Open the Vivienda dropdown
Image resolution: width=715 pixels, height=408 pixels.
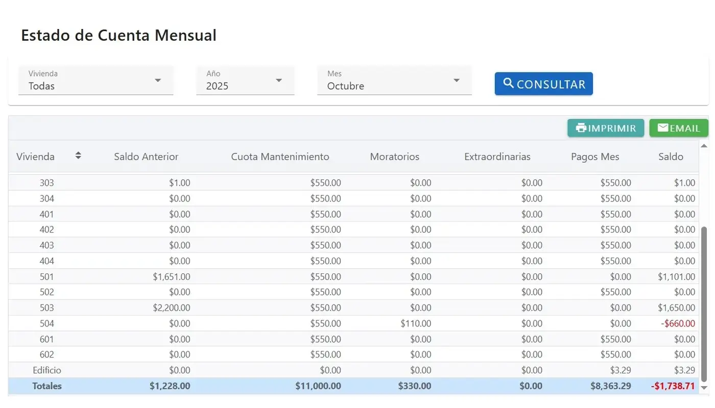[x=96, y=81]
